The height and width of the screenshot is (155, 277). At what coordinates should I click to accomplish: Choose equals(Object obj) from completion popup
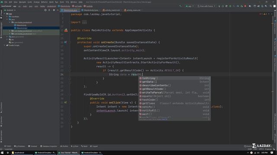[174, 96]
